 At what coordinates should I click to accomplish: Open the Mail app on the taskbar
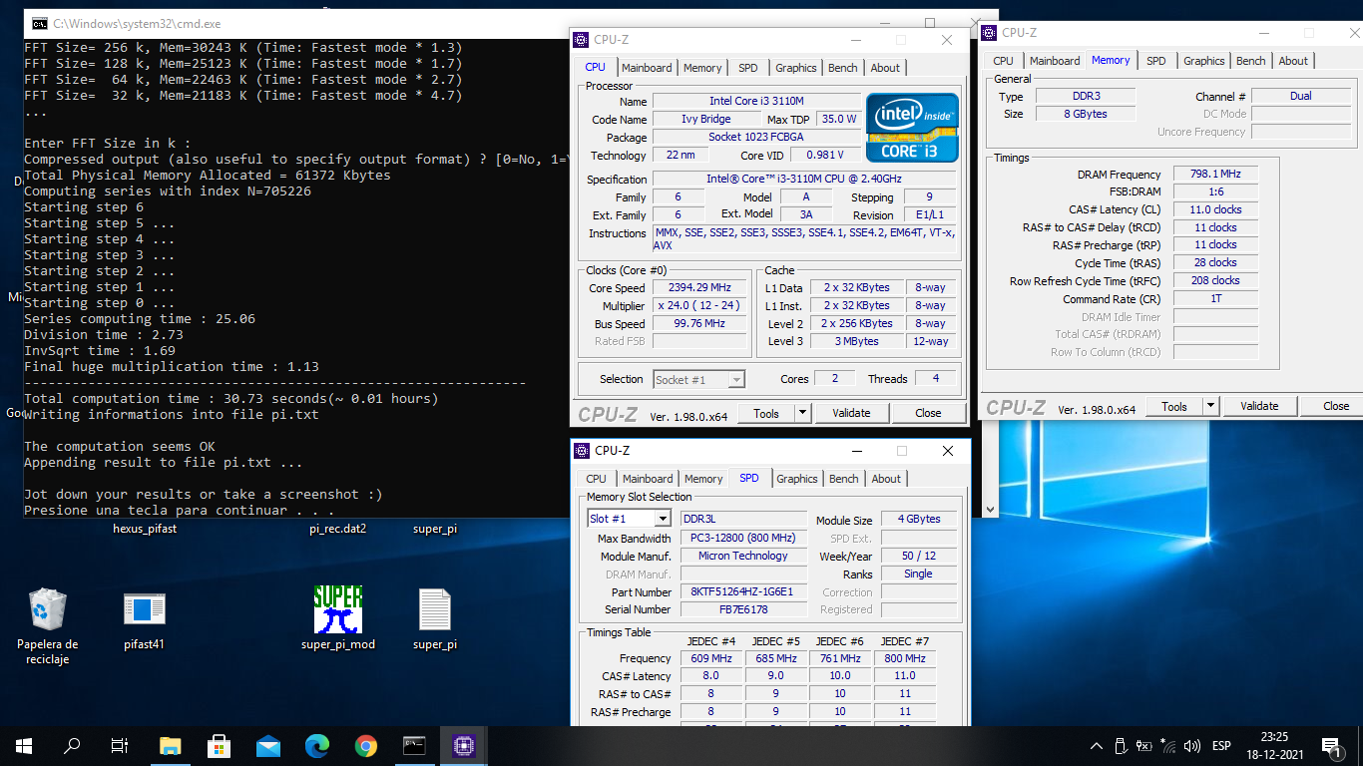(268, 745)
